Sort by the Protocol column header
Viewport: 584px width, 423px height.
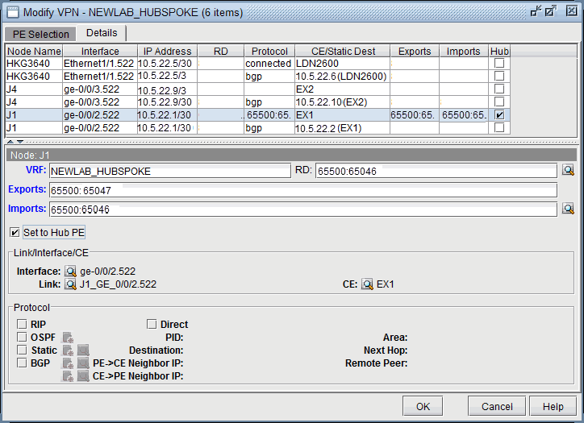(x=269, y=51)
